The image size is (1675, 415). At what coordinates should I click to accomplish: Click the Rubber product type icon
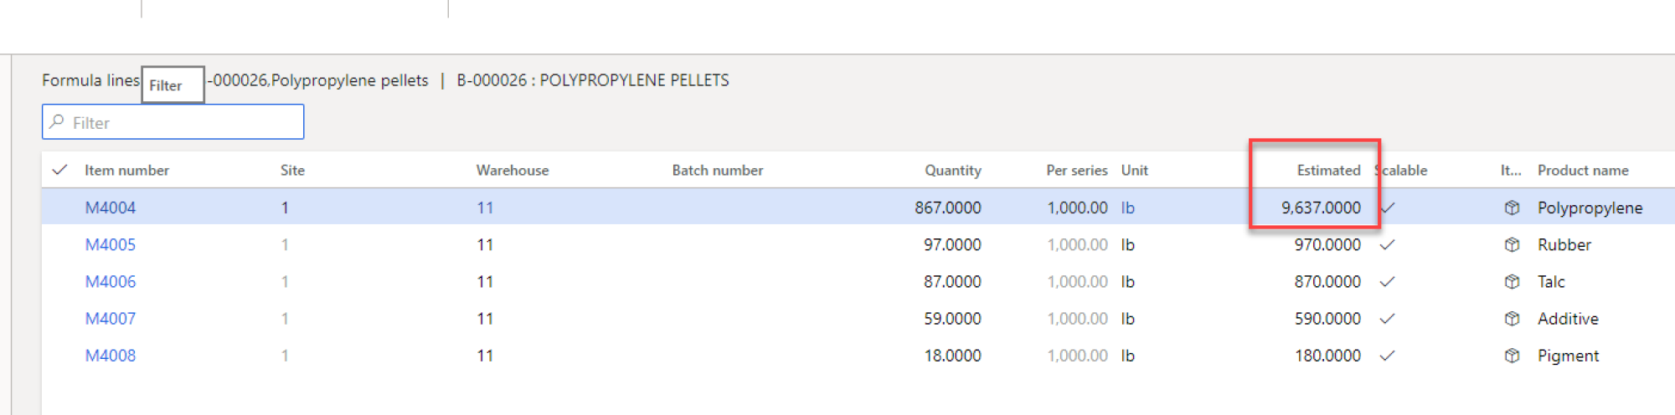click(x=1512, y=244)
